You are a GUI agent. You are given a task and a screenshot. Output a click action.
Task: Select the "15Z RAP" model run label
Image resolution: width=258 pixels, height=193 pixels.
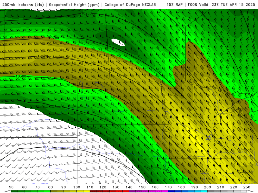point(174,5)
